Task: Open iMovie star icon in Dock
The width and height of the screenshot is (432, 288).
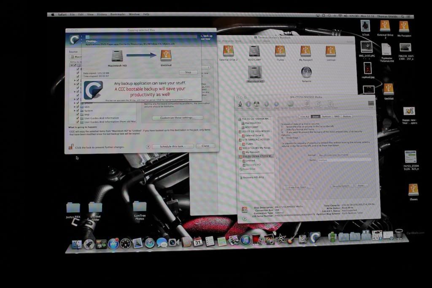Action: pyautogui.click(x=281, y=239)
